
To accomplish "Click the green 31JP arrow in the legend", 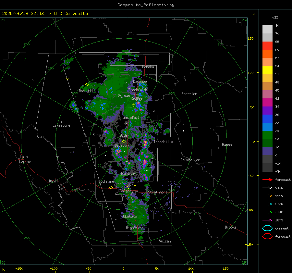I will click(x=267, y=212).
